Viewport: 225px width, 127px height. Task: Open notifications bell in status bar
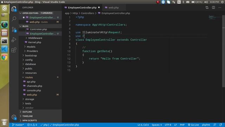220,125
